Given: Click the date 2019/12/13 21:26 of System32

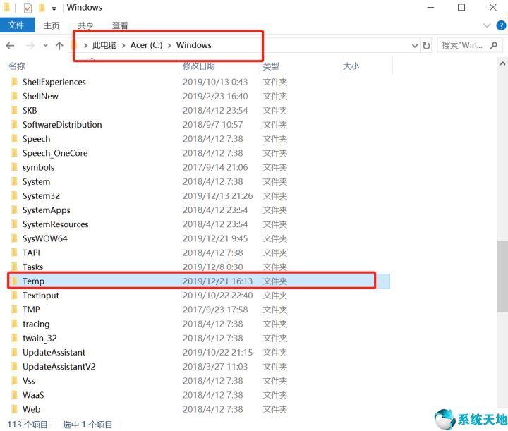Looking at the screenshot, I should [x=218, y=196].
